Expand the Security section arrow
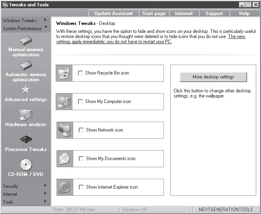The height and width of the screenshot is (214, 261). [45, 185]
